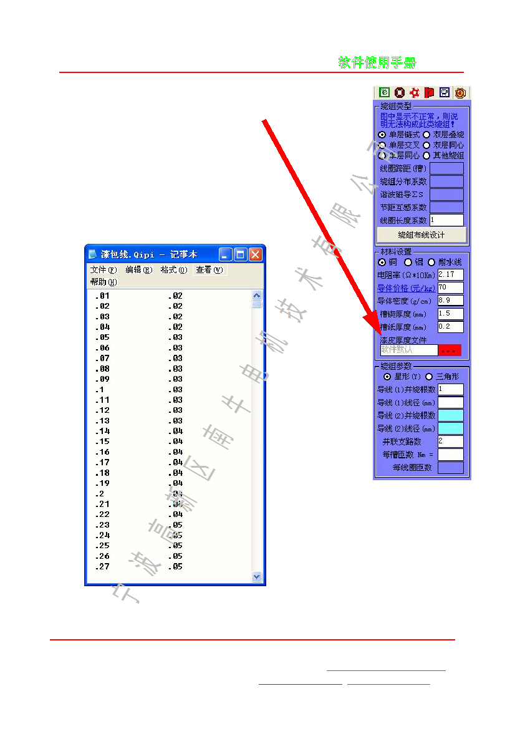The height and width of the screenshot is (729, 515).
Task: Open the 帮助(H) menu in Notepad
Action: pyautogui.click(x=103, y=282)
